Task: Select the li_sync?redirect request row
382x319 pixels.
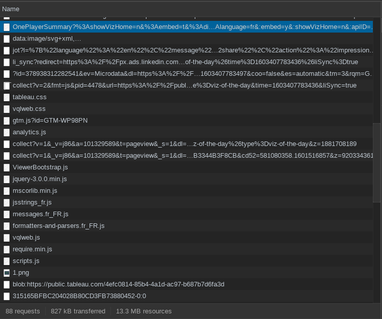Action: pos(186,62)
